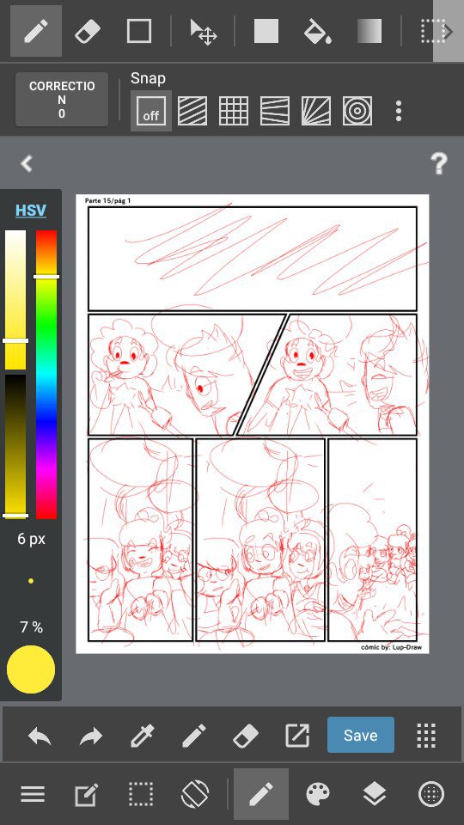Enable concentric circle snap
The height and width of the screenshot is (825, 464).
click(x=357, y=111)
